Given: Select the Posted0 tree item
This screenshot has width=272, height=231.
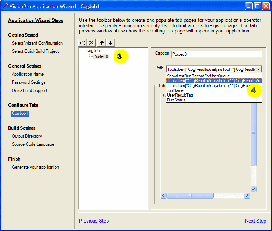Looking at the screenshot, I should [x=101, y=56].
